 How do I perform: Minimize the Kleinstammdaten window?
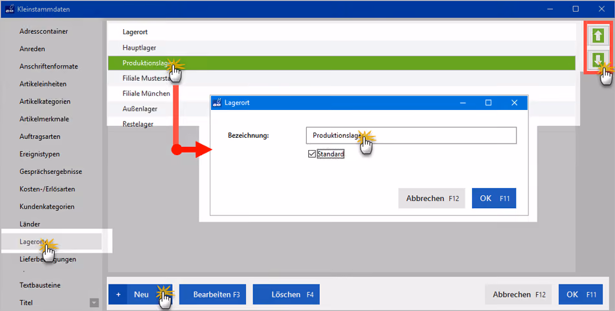(550, 8)
